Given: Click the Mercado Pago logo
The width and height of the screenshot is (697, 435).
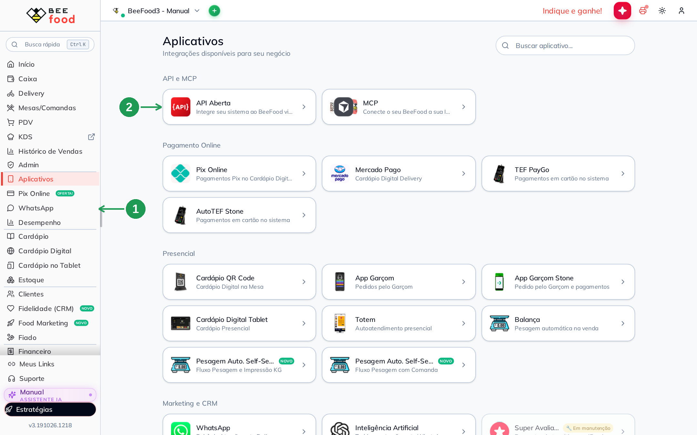Looking at the screenshot, I should click(x=339, y=173).
